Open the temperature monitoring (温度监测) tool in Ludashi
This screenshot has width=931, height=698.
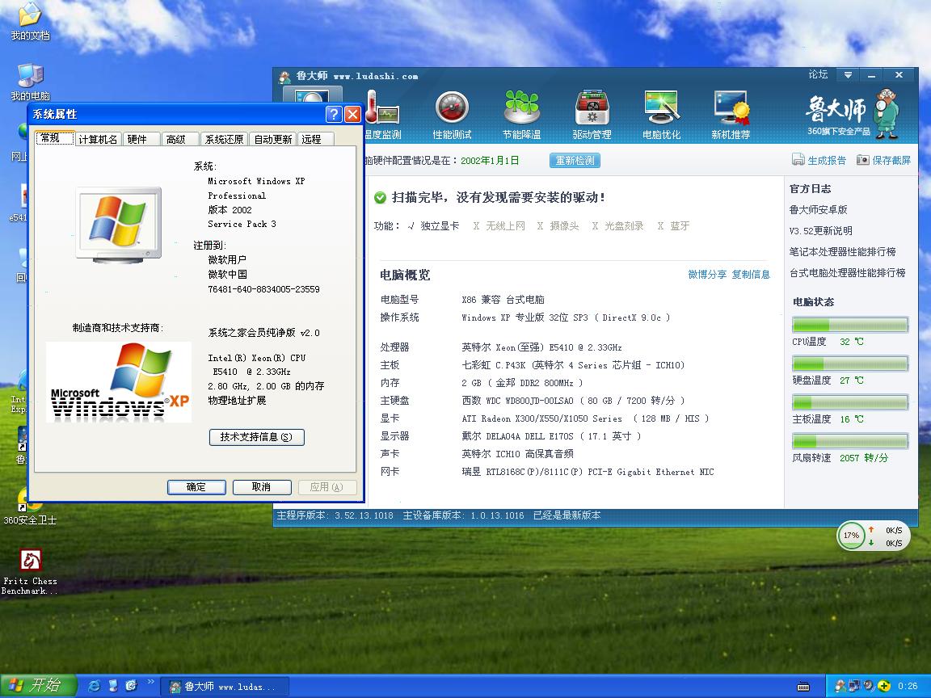[x=382, y=116]
